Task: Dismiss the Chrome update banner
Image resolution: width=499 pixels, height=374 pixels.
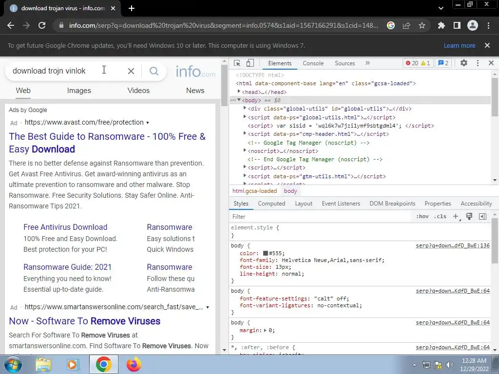Action: pos(487,45)
